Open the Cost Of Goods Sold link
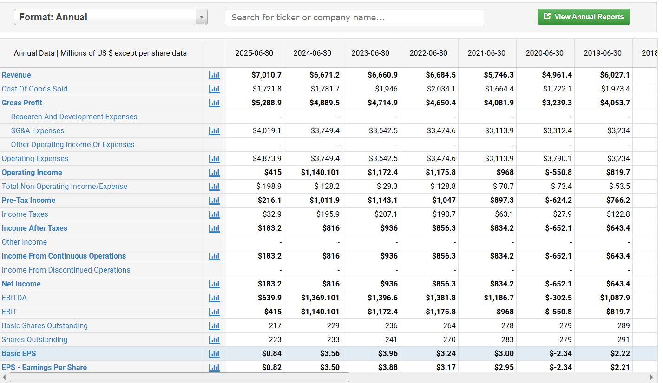This screenshot has width=663, height=383. click(x=34, y=89)
